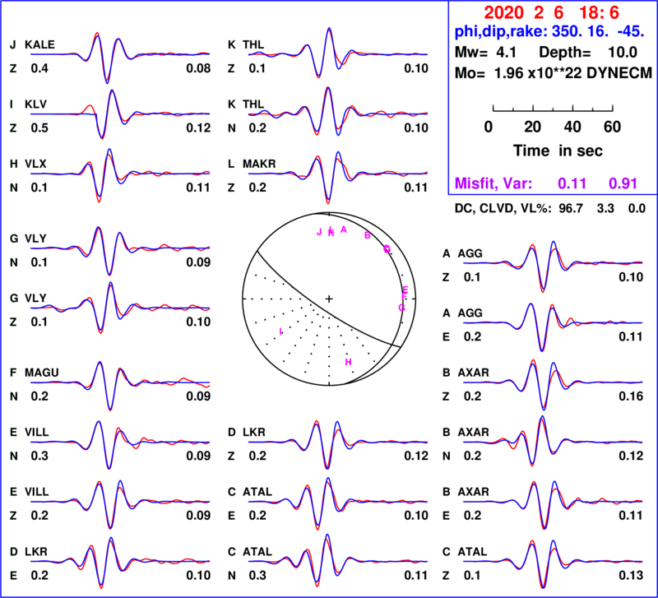Click the 'Time in sec' axis label

click(x=558, y=151)
